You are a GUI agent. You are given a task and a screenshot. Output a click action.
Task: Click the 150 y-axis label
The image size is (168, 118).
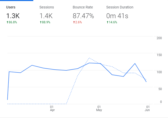(x=159, y=55)
